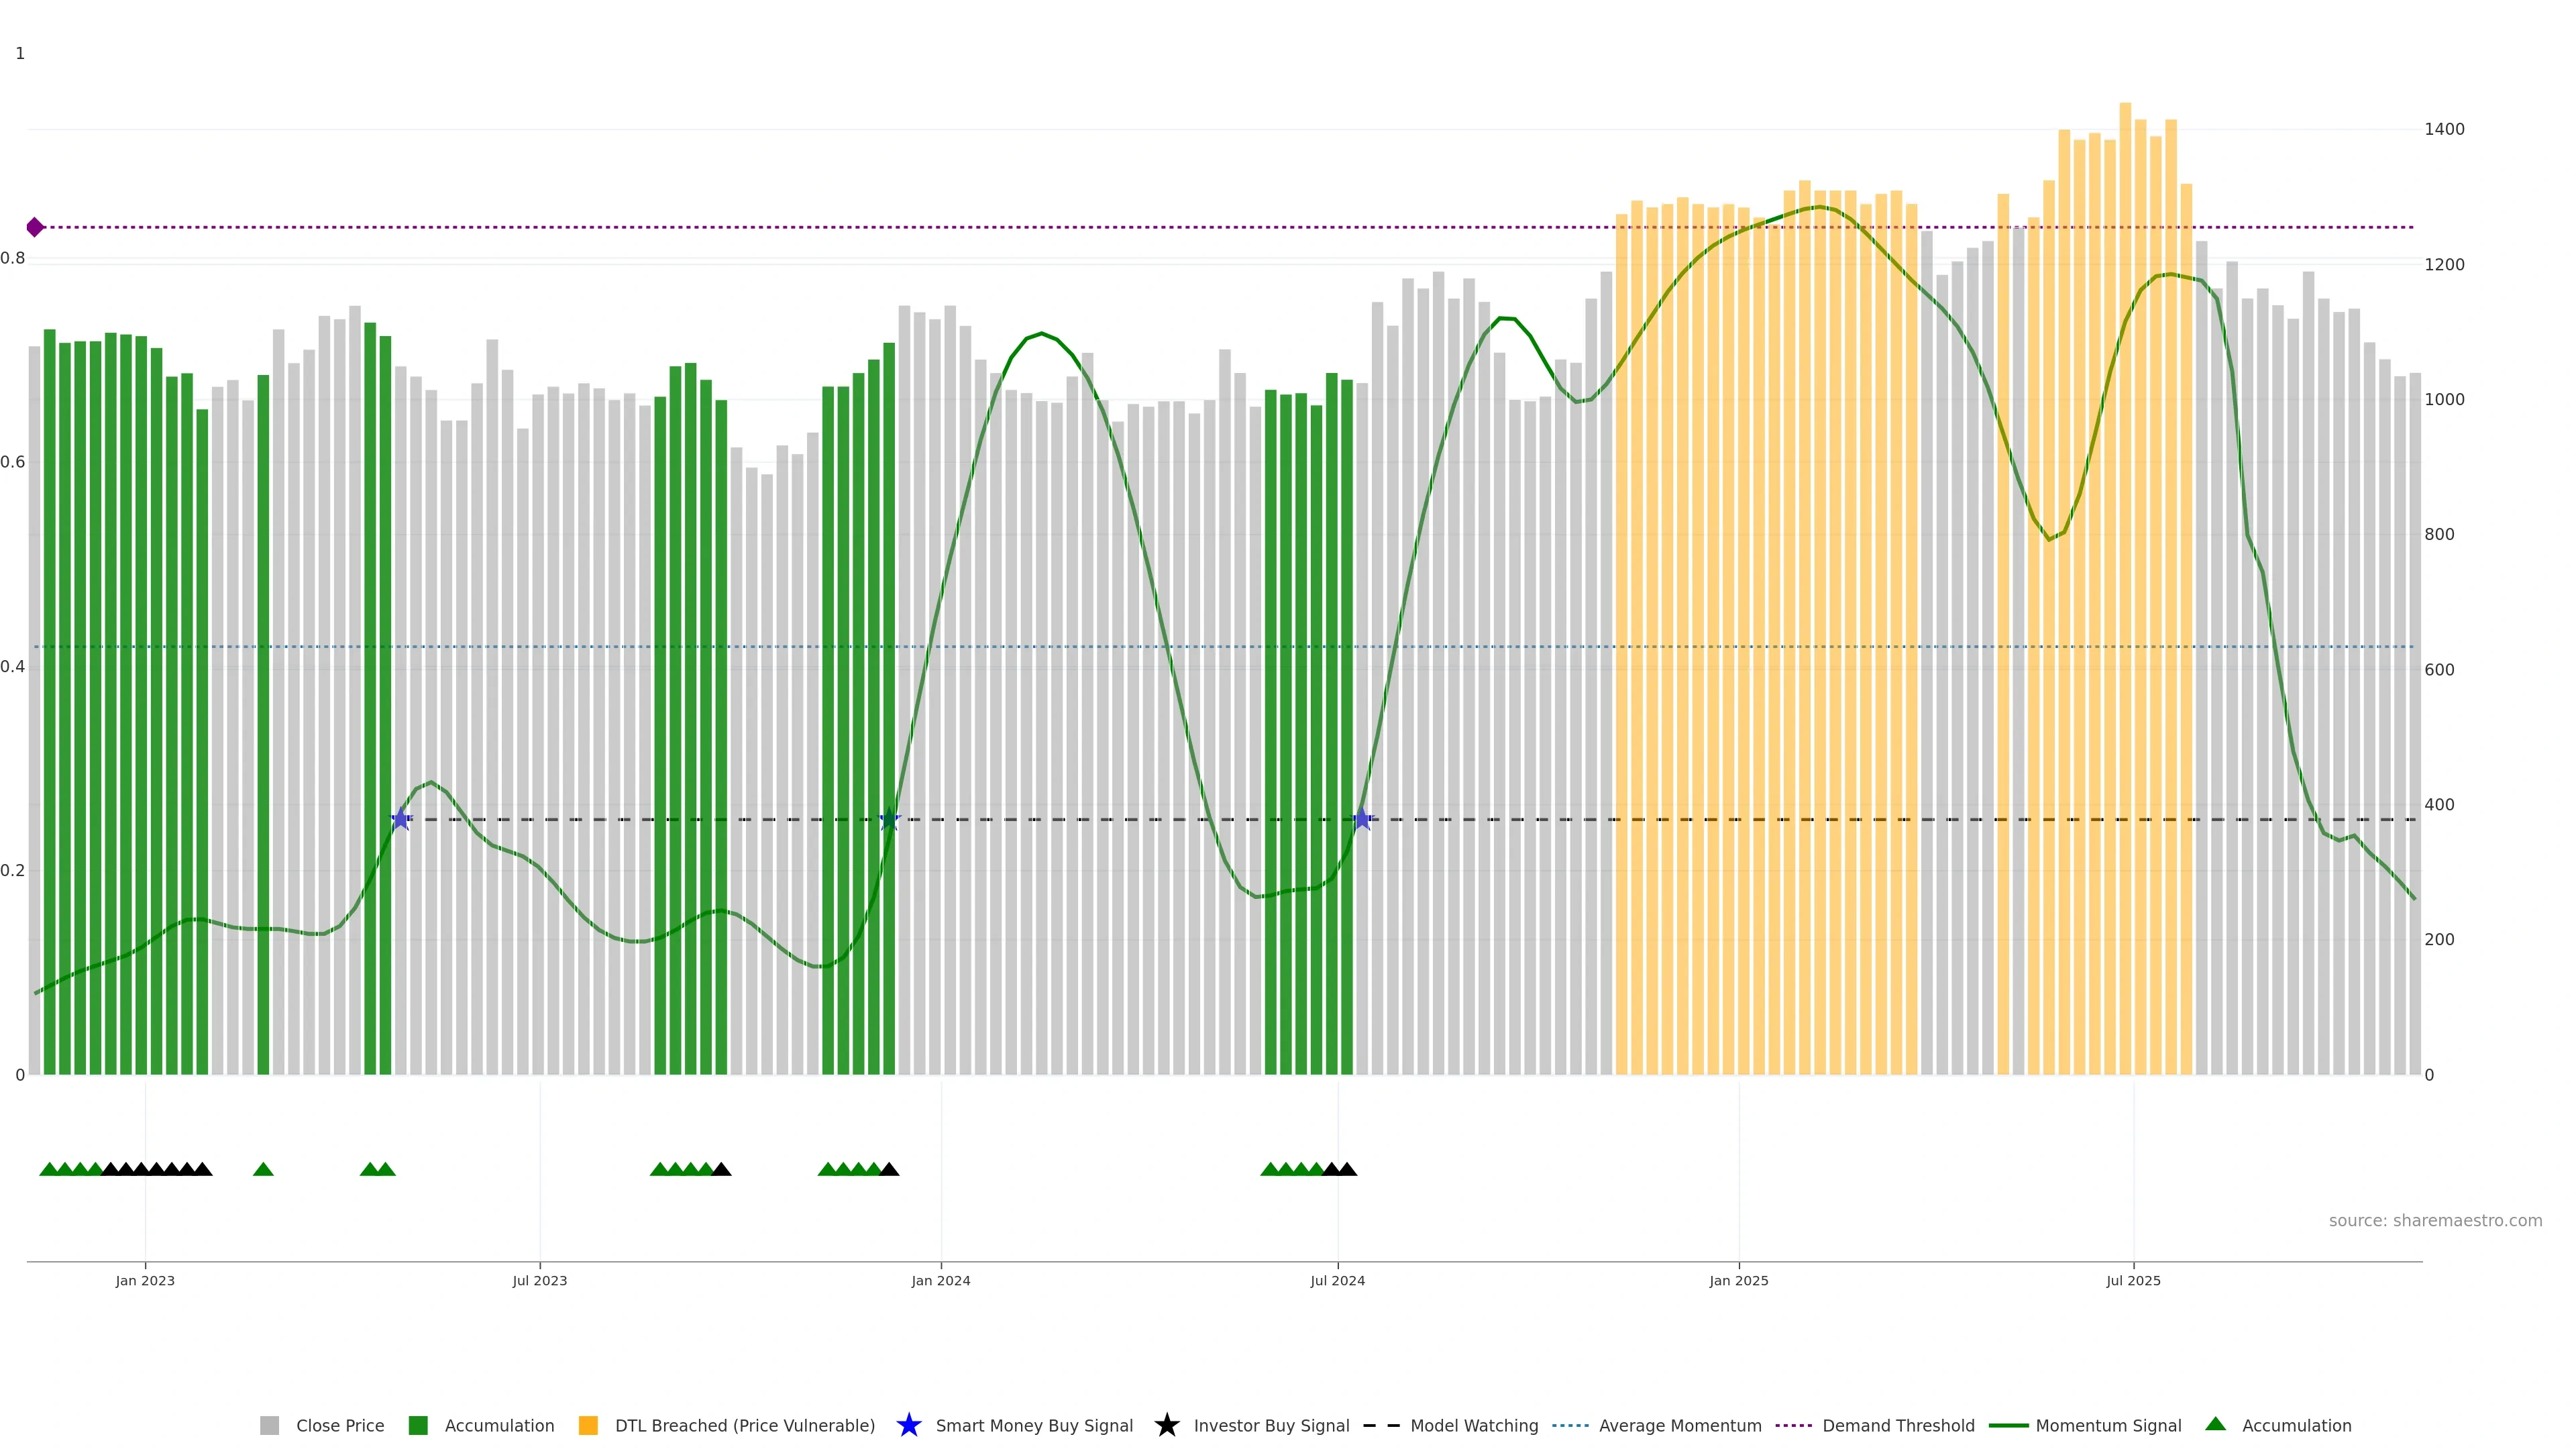
Task: Click the green Accumulation triangle legend icon
Action: (2215, 1424)
